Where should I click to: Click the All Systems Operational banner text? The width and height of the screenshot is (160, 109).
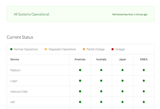click(x=31, y=14)
